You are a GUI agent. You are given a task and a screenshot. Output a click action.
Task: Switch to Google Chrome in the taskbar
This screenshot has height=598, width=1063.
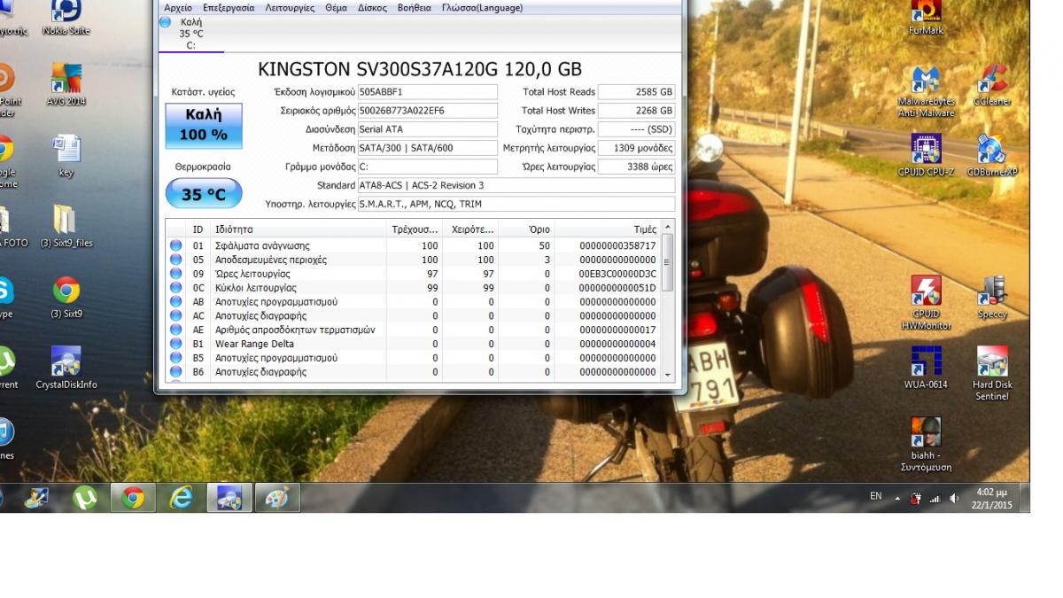133,498
